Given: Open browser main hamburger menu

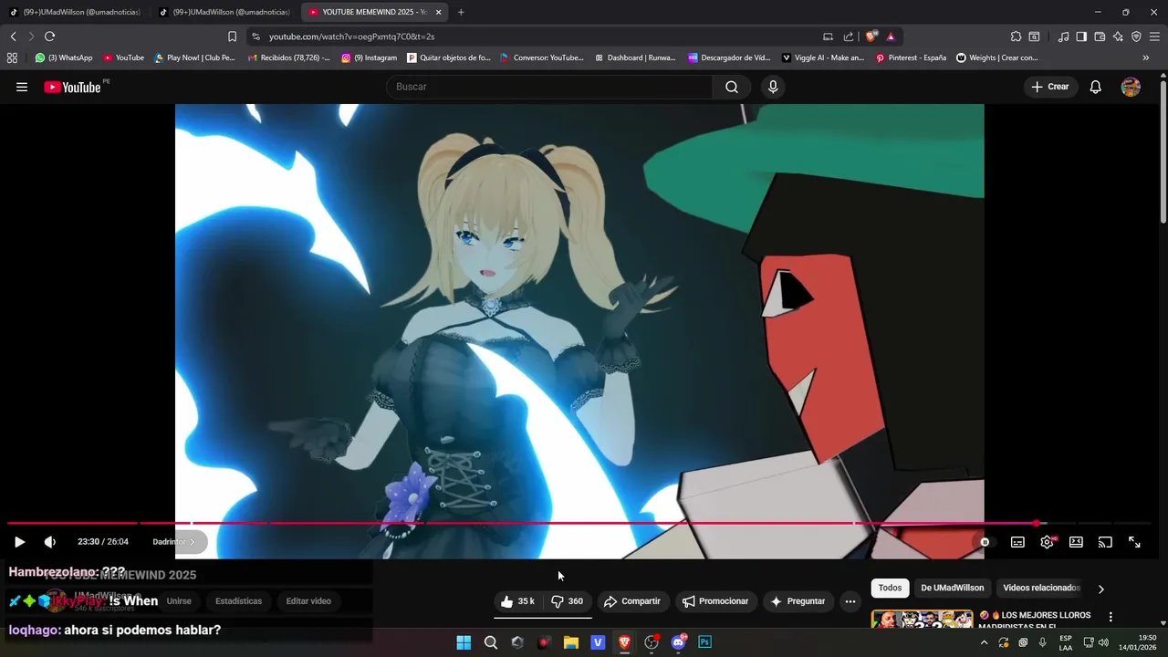Looking at the screenshot, I should [1155, 36].
